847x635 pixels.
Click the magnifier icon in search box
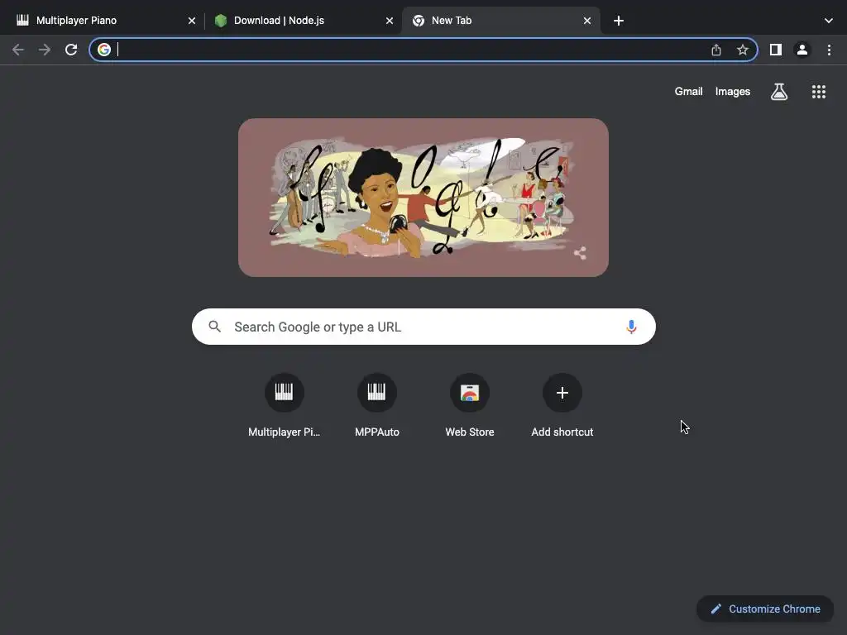click(214, 326)
